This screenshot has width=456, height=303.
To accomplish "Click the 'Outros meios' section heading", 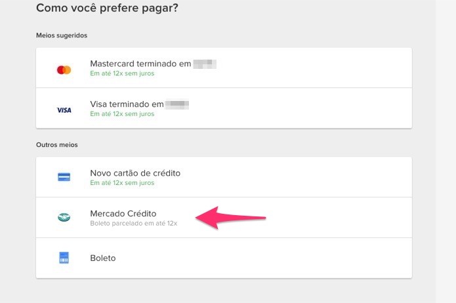I will pos(57,145).
